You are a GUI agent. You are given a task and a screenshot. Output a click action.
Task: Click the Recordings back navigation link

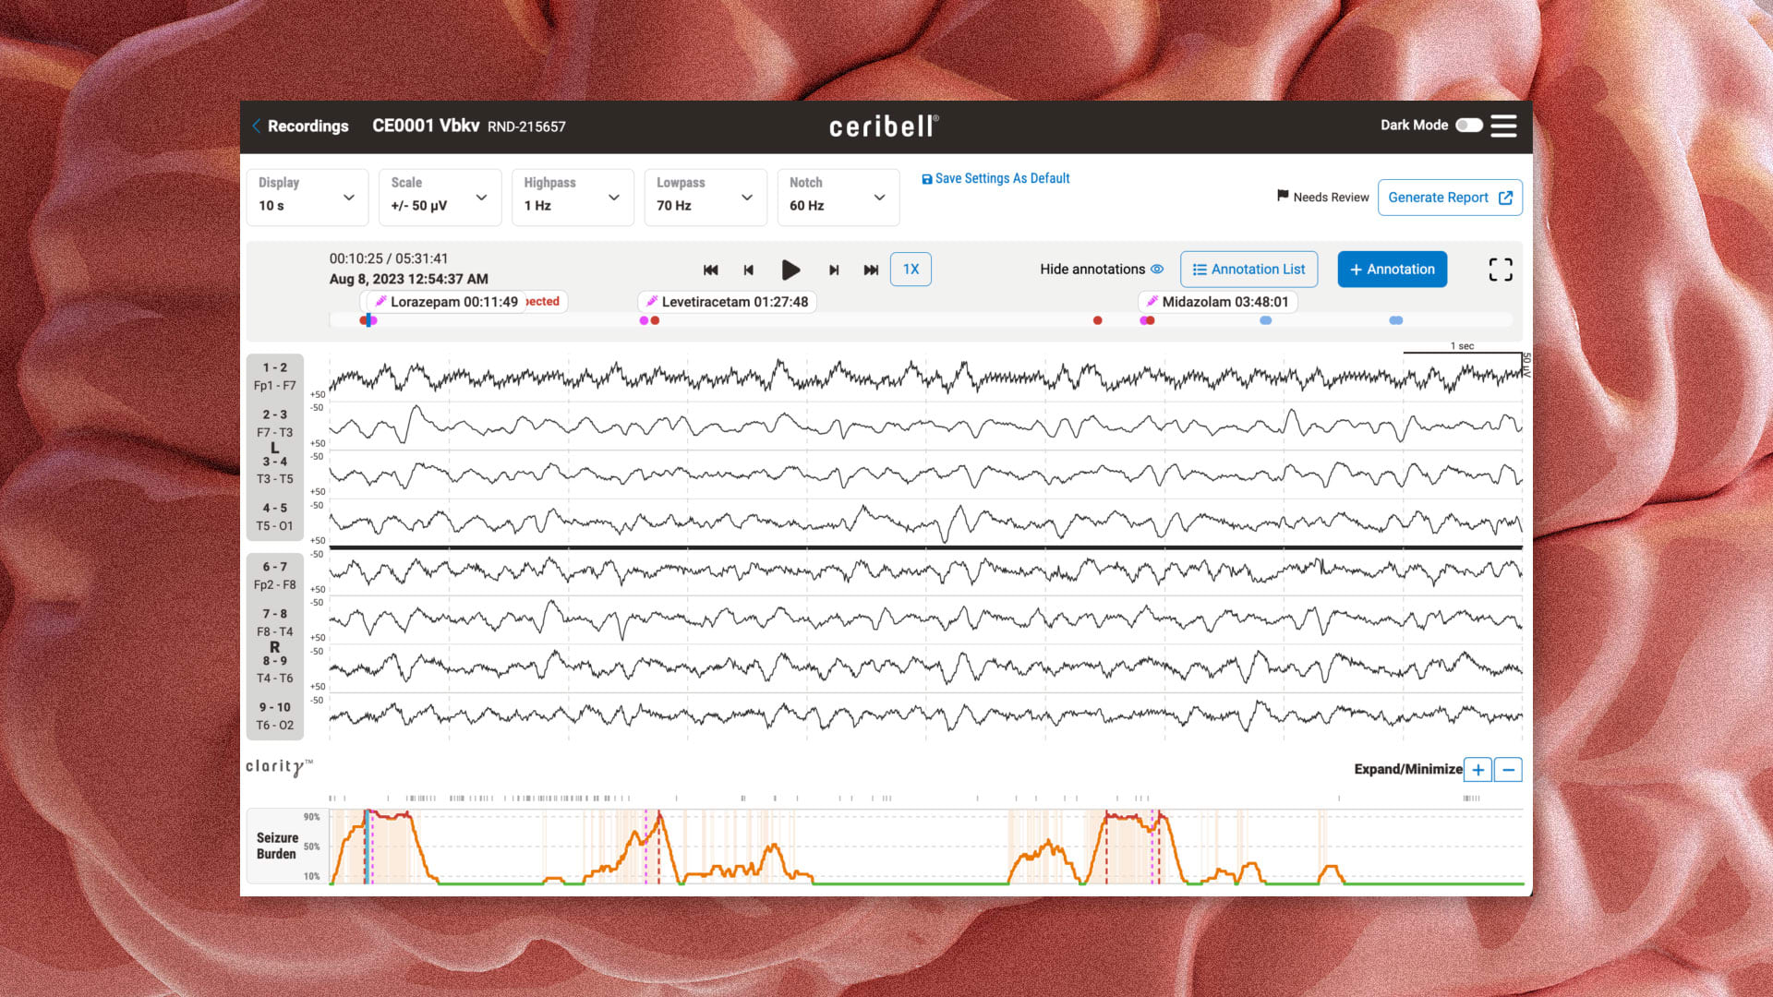[299, 126]
